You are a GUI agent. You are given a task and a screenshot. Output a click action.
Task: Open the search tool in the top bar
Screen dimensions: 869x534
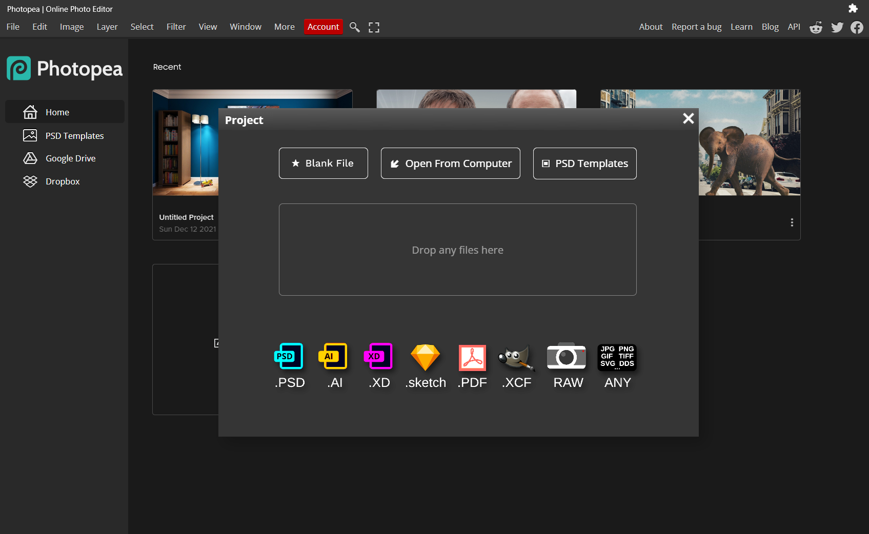tap(354, 27)
